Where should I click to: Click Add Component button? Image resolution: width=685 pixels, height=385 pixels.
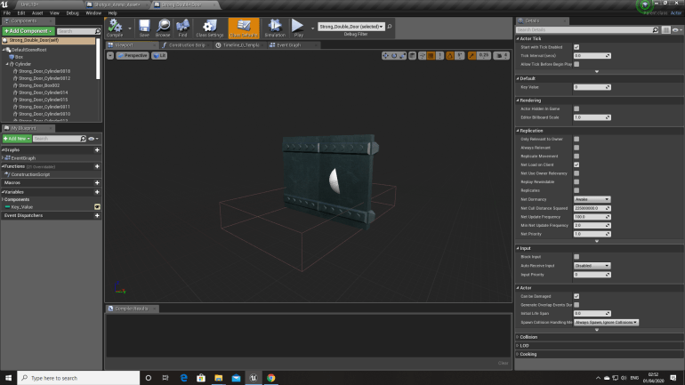point(28,31)
